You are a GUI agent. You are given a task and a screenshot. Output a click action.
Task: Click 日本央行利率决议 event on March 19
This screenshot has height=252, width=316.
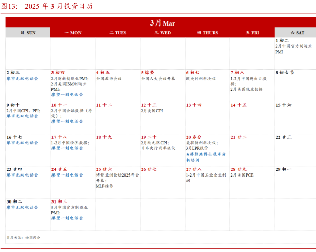[158, 148]
